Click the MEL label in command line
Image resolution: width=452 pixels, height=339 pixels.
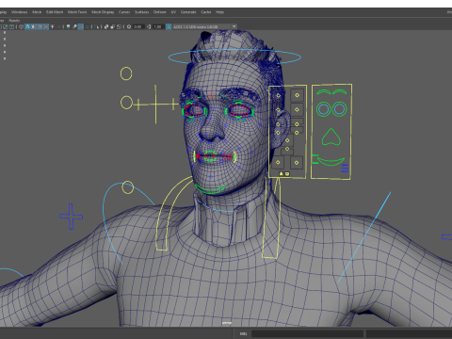point(243,333)
